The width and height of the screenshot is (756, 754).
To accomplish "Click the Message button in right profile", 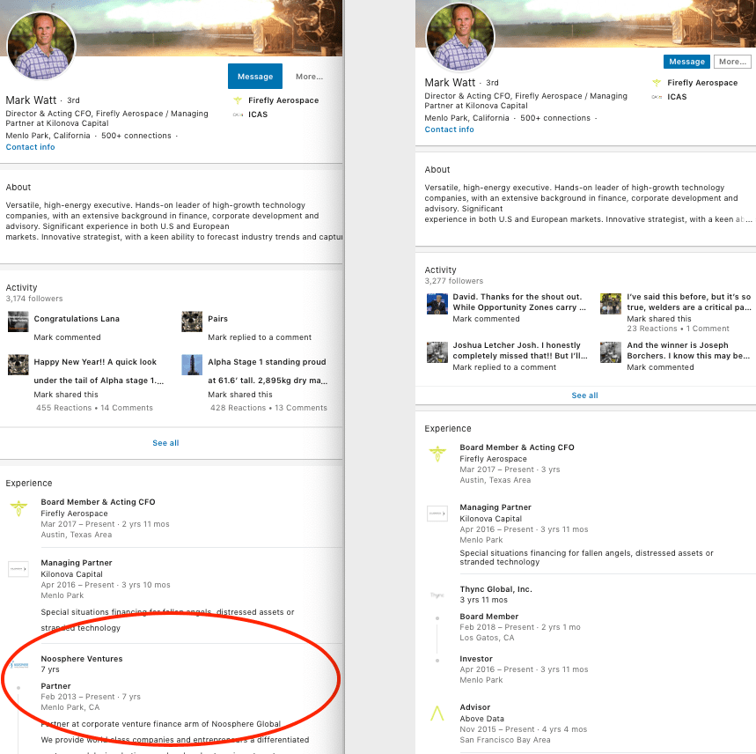I will coord(686,62).
